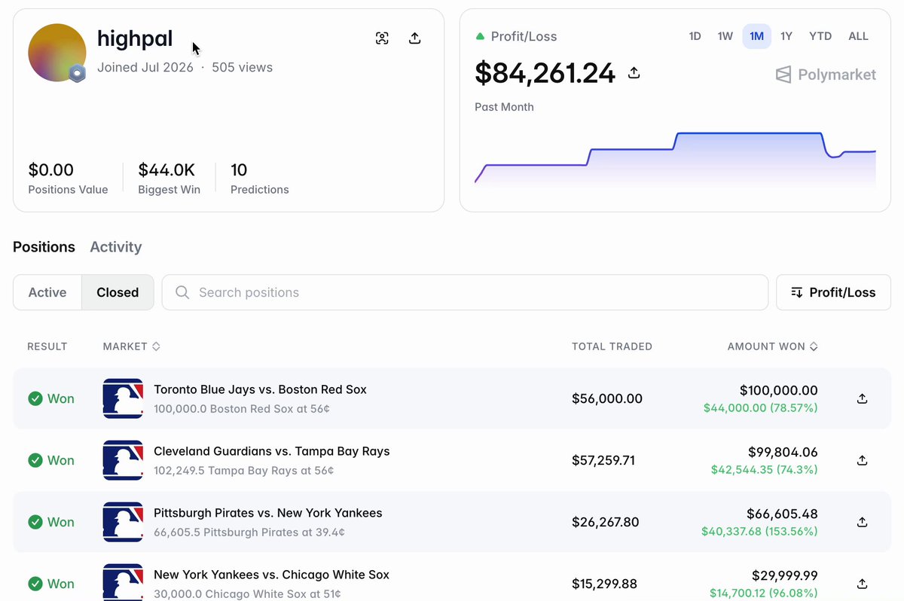Click the $56,000.00 total traded cell
Screen dimensions: 904x601
coord(607,398)
